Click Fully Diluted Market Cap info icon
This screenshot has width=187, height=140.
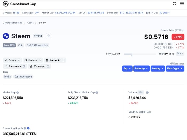(x=97, y=93)
